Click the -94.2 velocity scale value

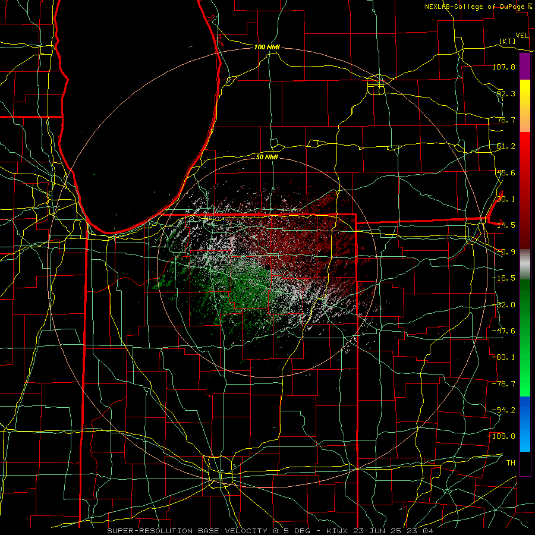(x=503, y=410)
